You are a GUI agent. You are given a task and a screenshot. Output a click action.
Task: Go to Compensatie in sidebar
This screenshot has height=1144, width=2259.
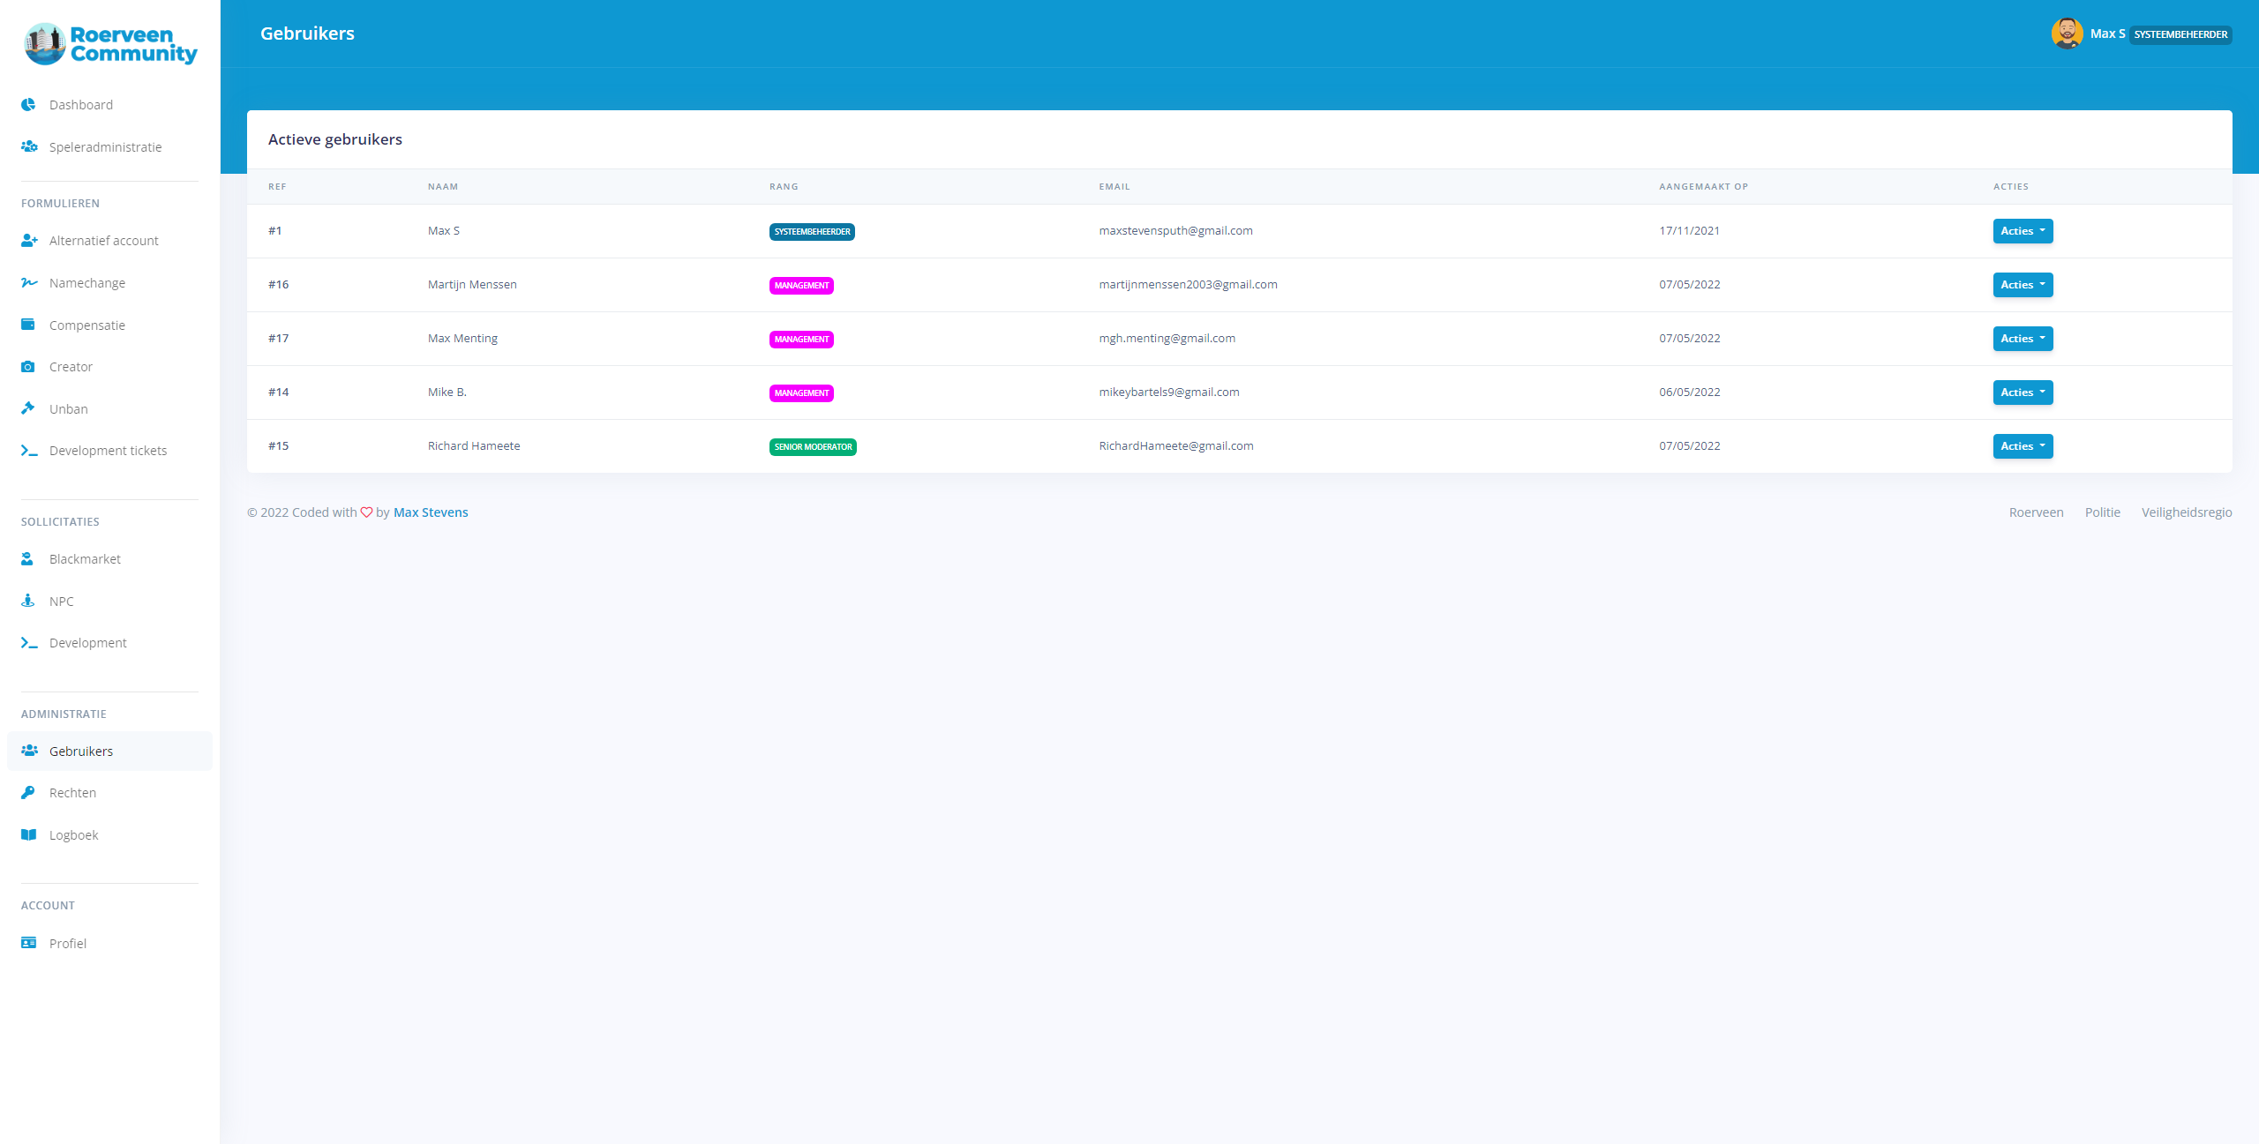(86, 325)
